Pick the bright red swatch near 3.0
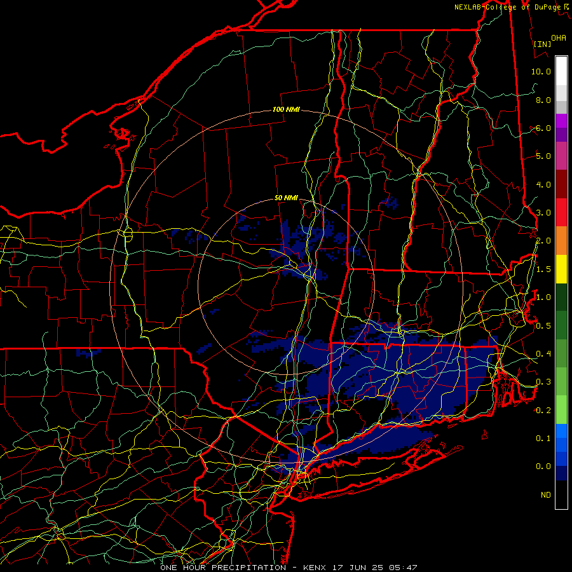This screenshot has width=572, height=572. pos(561,212)
